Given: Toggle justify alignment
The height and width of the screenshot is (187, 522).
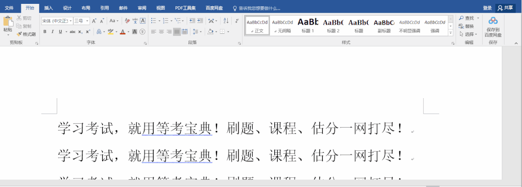Looking at the screenshot, I should 177,32.
